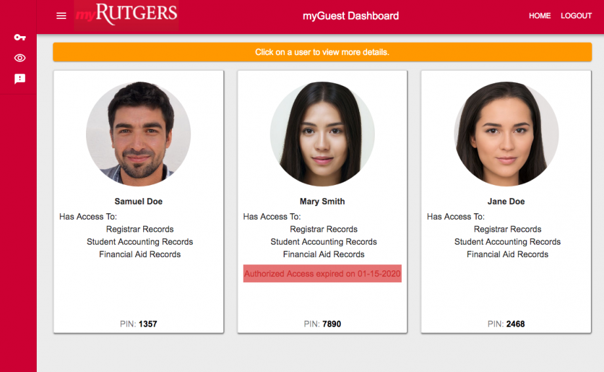The image size is (604, 372).
Task: Open Mary Smith's name label
Action: (322, 201)
